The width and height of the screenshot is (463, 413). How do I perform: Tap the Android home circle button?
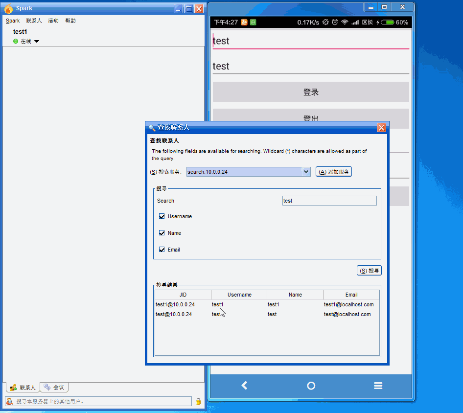coord(311,386)
